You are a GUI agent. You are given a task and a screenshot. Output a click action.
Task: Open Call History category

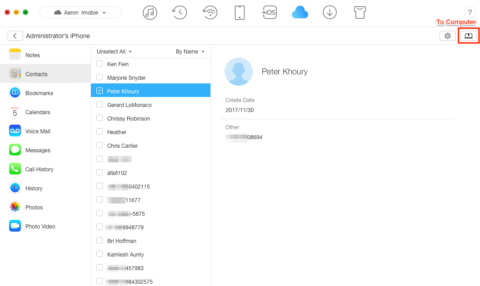45,169
